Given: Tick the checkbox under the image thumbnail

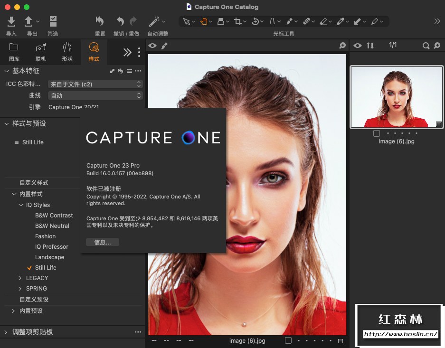Looking at the screenshot, I should click(x=377, y=133).
